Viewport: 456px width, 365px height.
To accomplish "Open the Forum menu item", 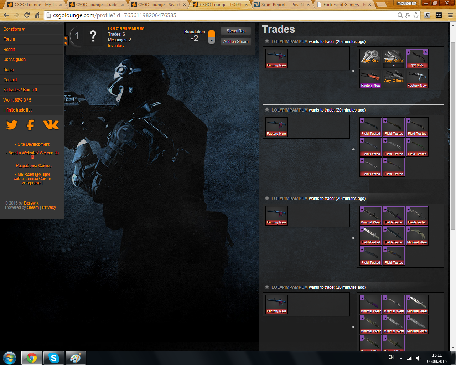I will coord(9,39).
